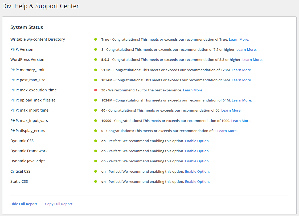The width and height of the screenshot is (299, 216).
Task: Click the green status dot for PHP Version
Action: click(x=96, y=49)
